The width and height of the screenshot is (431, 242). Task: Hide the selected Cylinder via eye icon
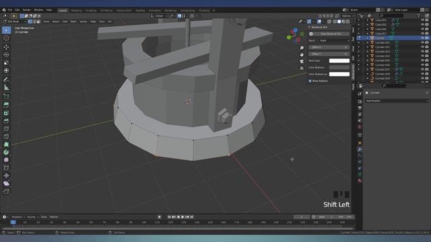pyautogui.click(x=422, y=38)
